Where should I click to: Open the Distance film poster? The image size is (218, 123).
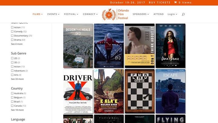pos(109,46)
